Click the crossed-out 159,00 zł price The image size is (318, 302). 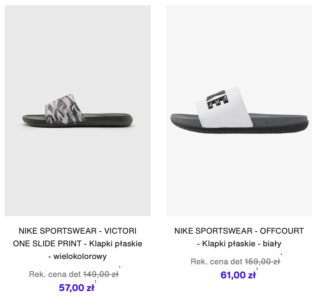click(x=262, y=262)
